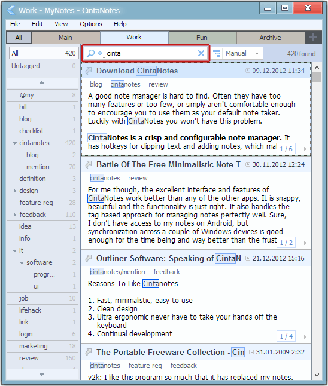Select the mention subtag
Viewport: 328px width, 386px height.
point(42,167)
